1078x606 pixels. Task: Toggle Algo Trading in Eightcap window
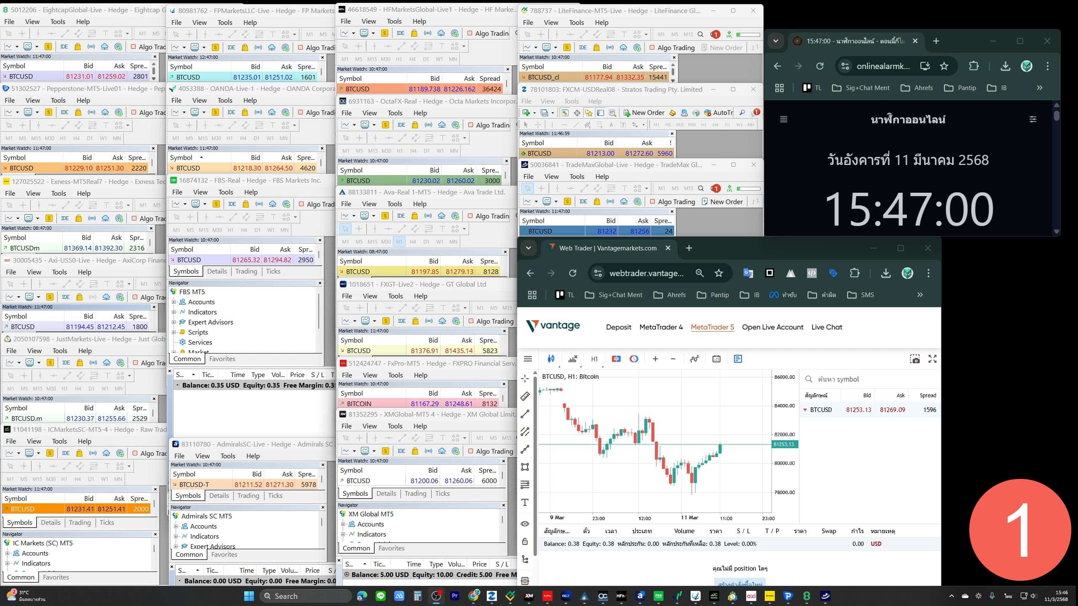148,47
